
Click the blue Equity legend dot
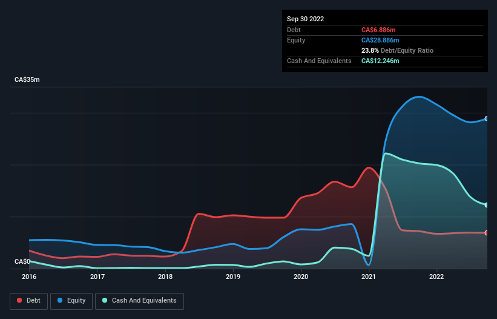(x=60, y=300)
